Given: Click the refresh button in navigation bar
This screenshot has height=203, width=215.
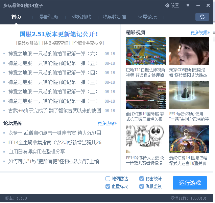Looking at the screenshot, I should [x=202, y=17].
